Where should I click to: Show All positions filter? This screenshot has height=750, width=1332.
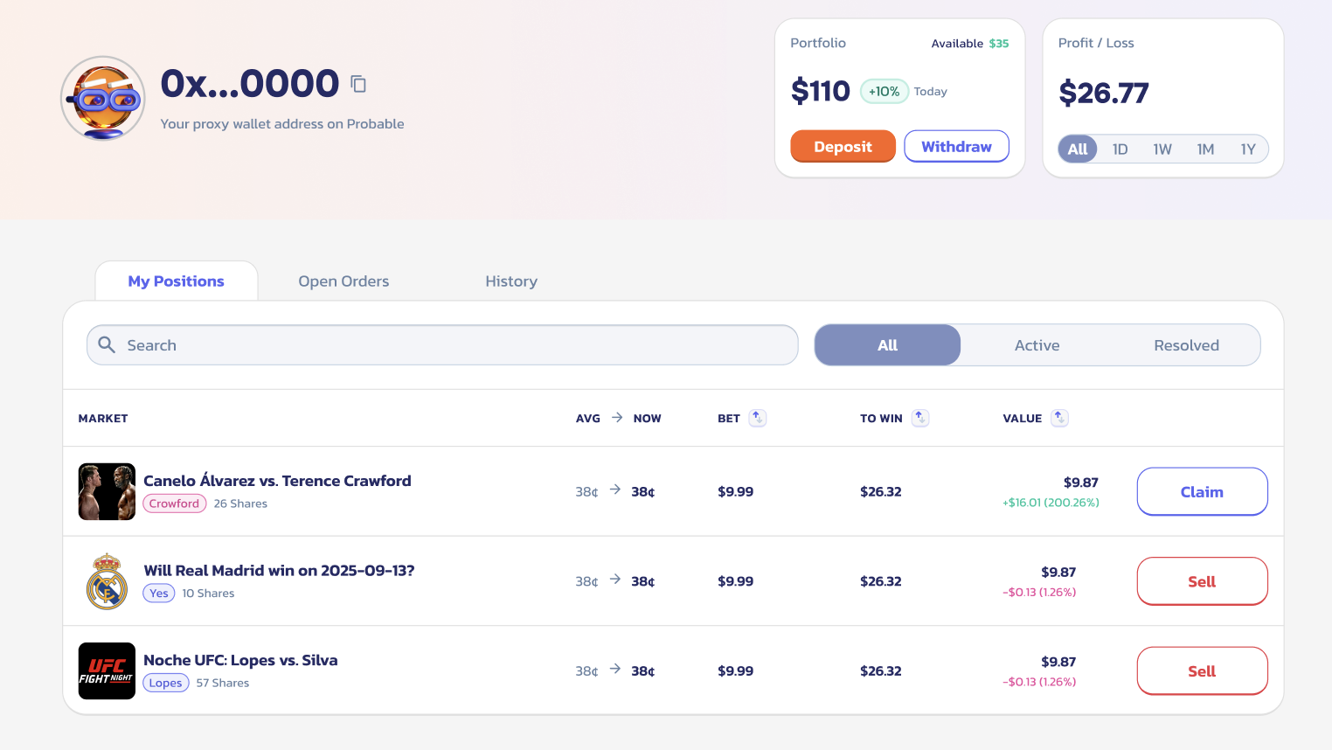coord(887,345)
